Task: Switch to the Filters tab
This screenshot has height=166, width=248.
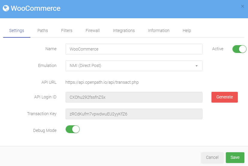Action: point(66,31)
